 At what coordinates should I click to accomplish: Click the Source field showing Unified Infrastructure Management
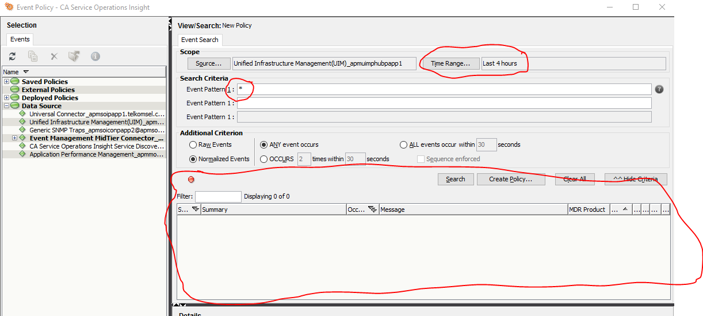324,63
